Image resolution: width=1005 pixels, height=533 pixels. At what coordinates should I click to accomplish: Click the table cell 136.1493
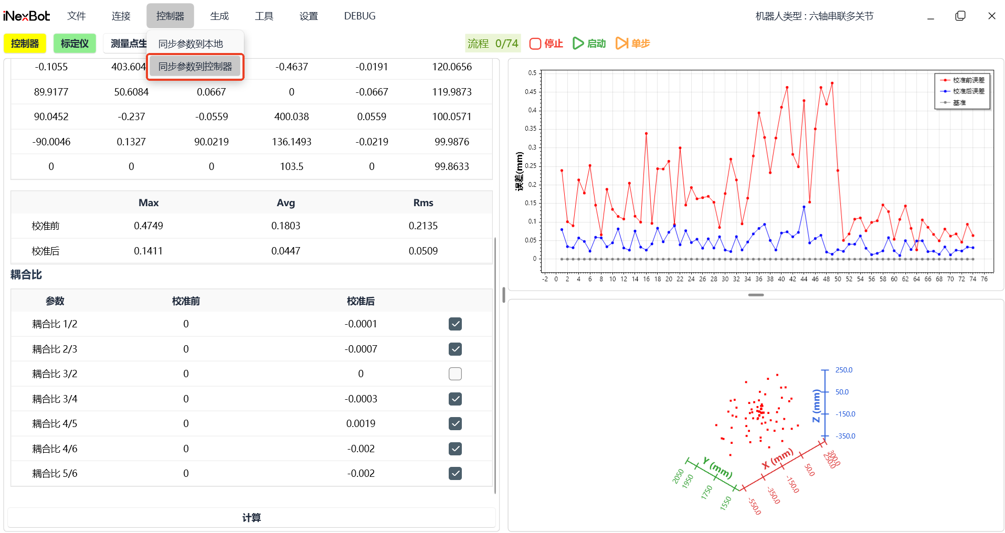point(292,142)
